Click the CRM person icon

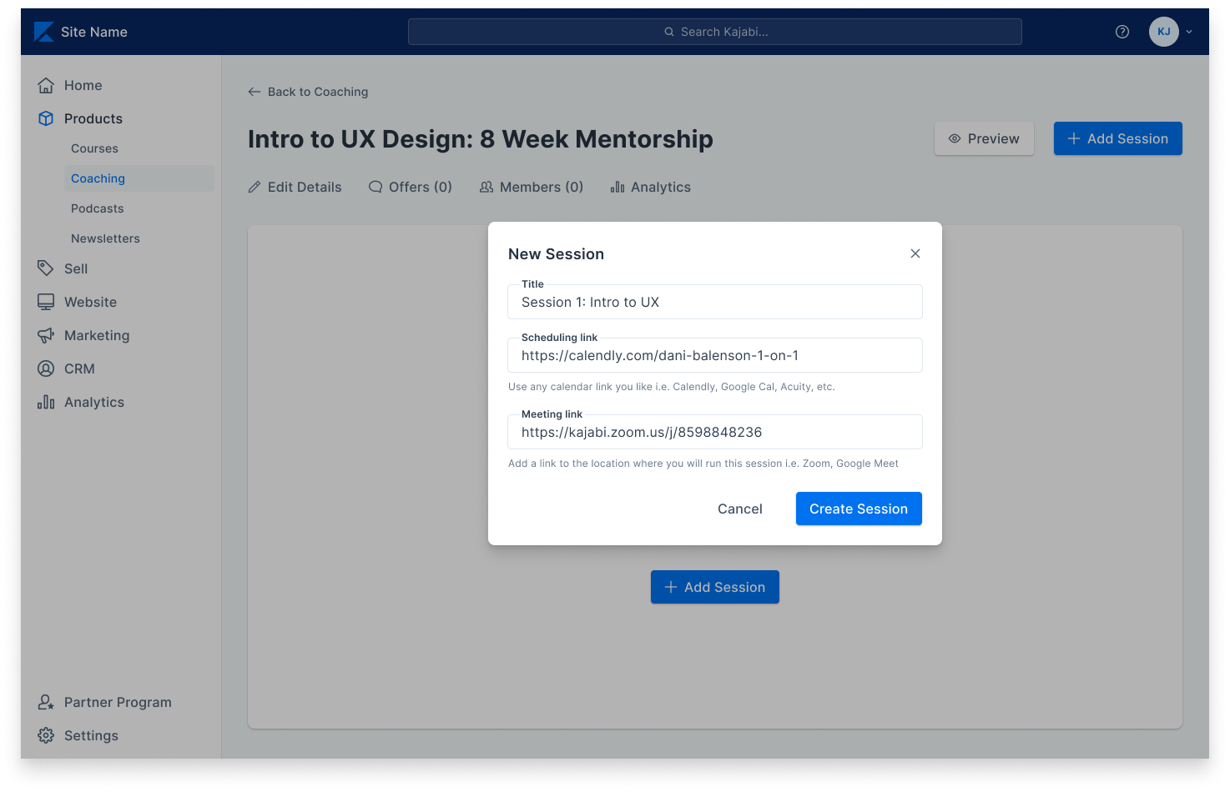coord(46,368)
